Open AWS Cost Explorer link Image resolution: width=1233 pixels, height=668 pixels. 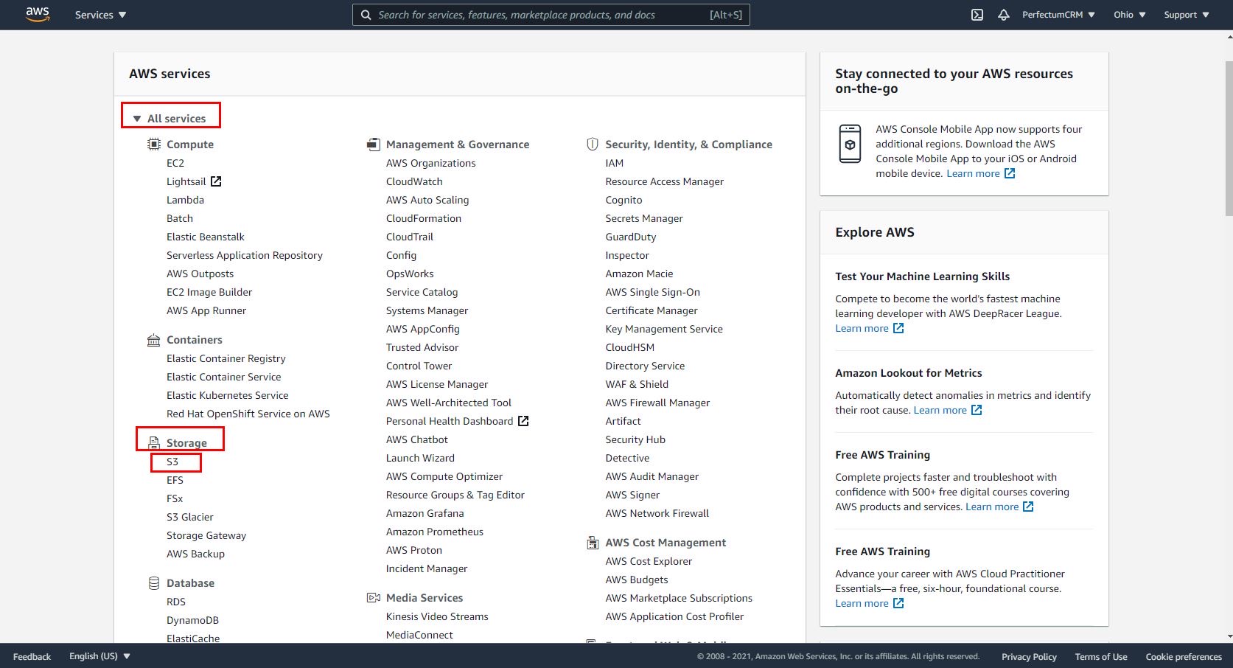point(649,561)
